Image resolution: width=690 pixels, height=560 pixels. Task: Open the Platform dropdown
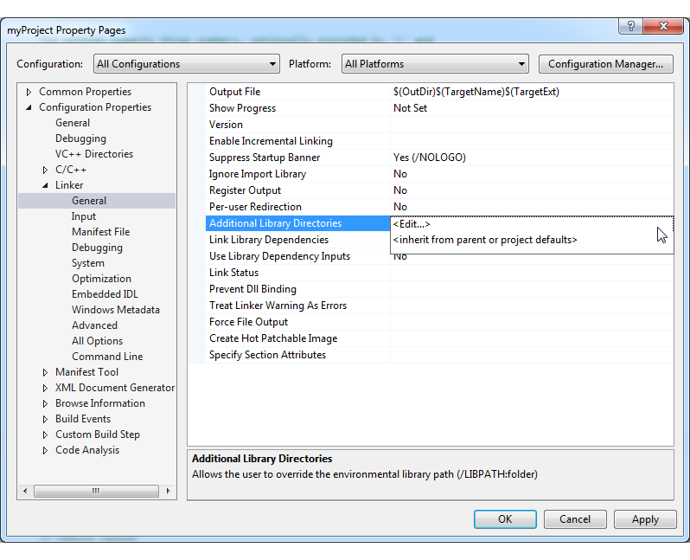point(435,64)
